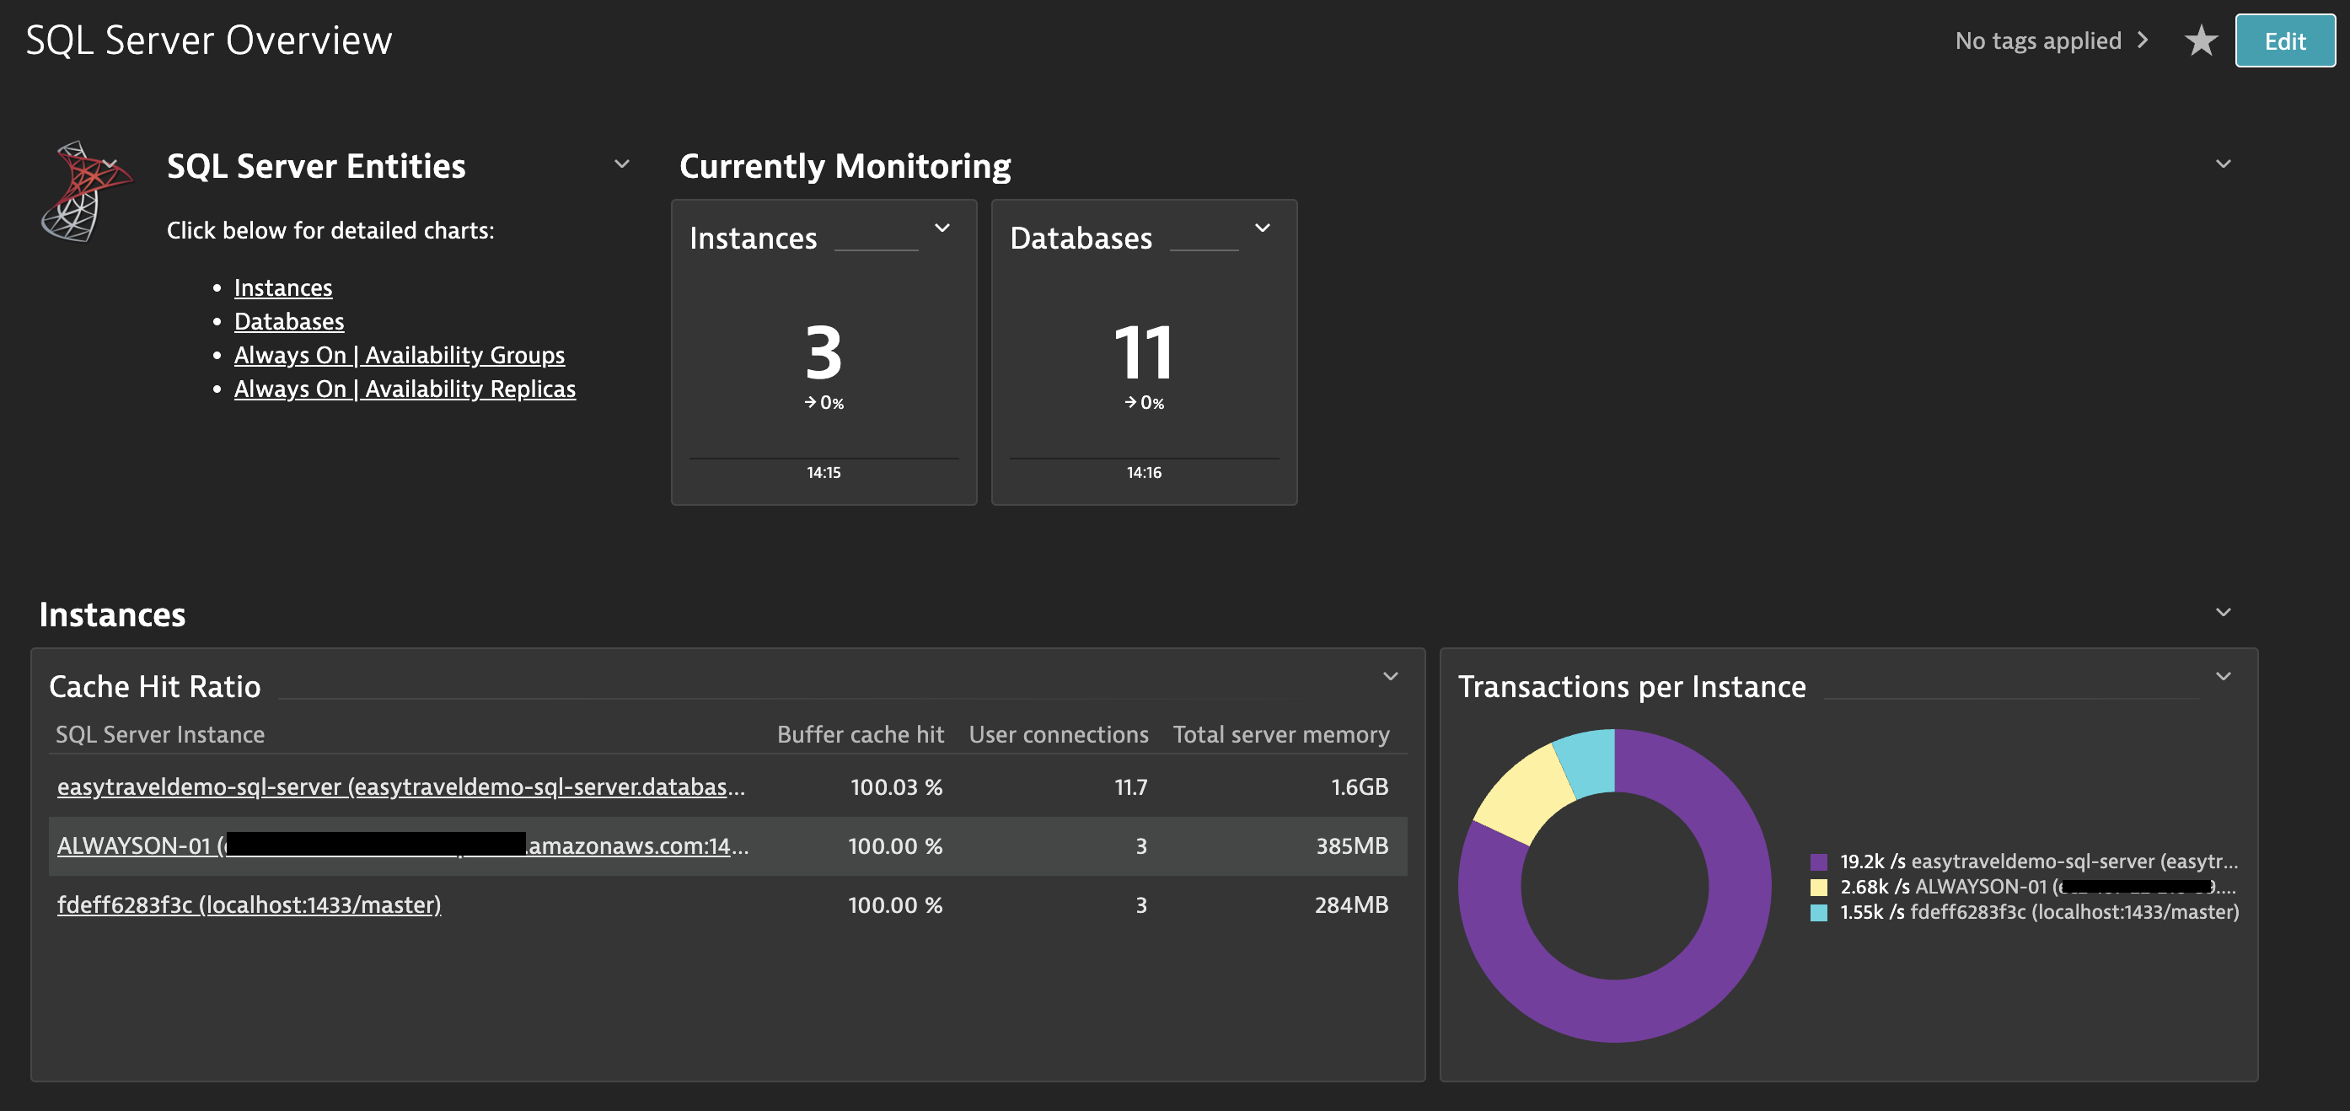Open the easytraveldemo-sql-server instance link

(400, 786)
